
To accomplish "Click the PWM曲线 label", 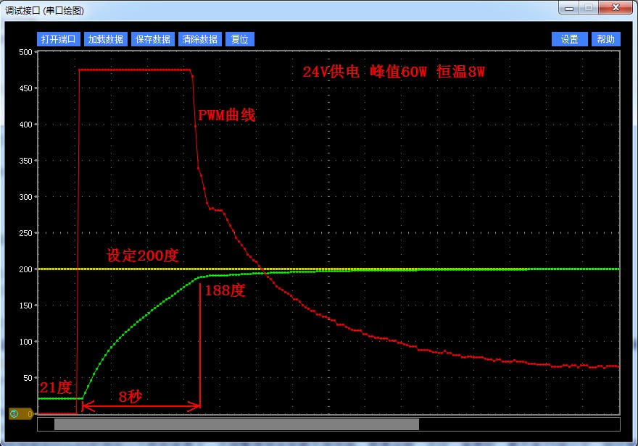I will 227,115.
